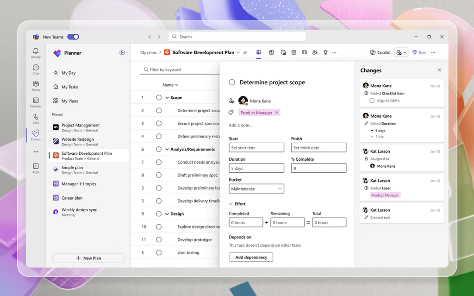The width and height of the screenshot is (474, 296).
Task: Open pinned Website Redesign plan
Action: point(88,142)
